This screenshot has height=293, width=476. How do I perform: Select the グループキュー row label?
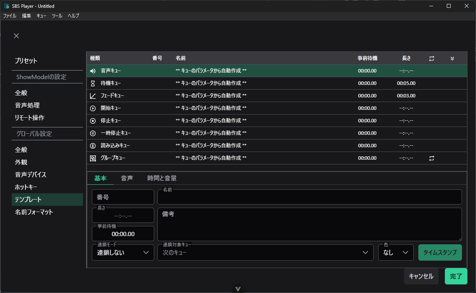pos(113,158)
